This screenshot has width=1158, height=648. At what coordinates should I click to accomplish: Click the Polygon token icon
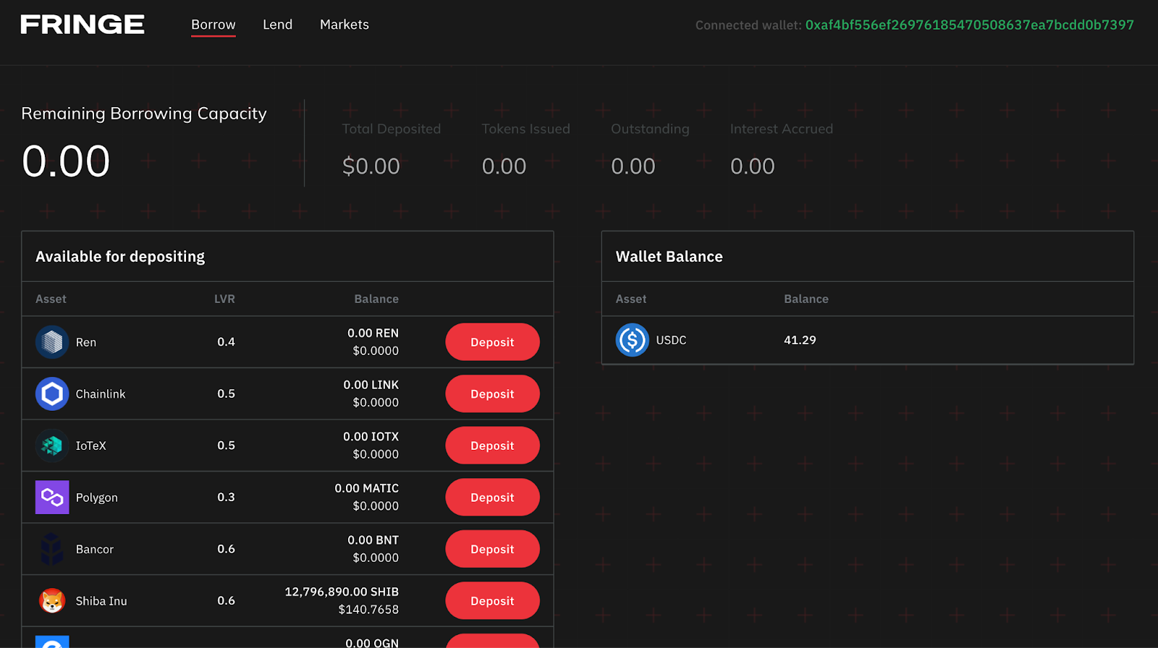pos(52,498)
